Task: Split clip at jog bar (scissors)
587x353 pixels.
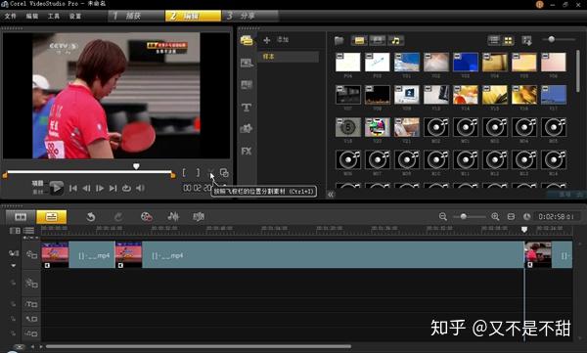Action: click(x=210, y=172)
